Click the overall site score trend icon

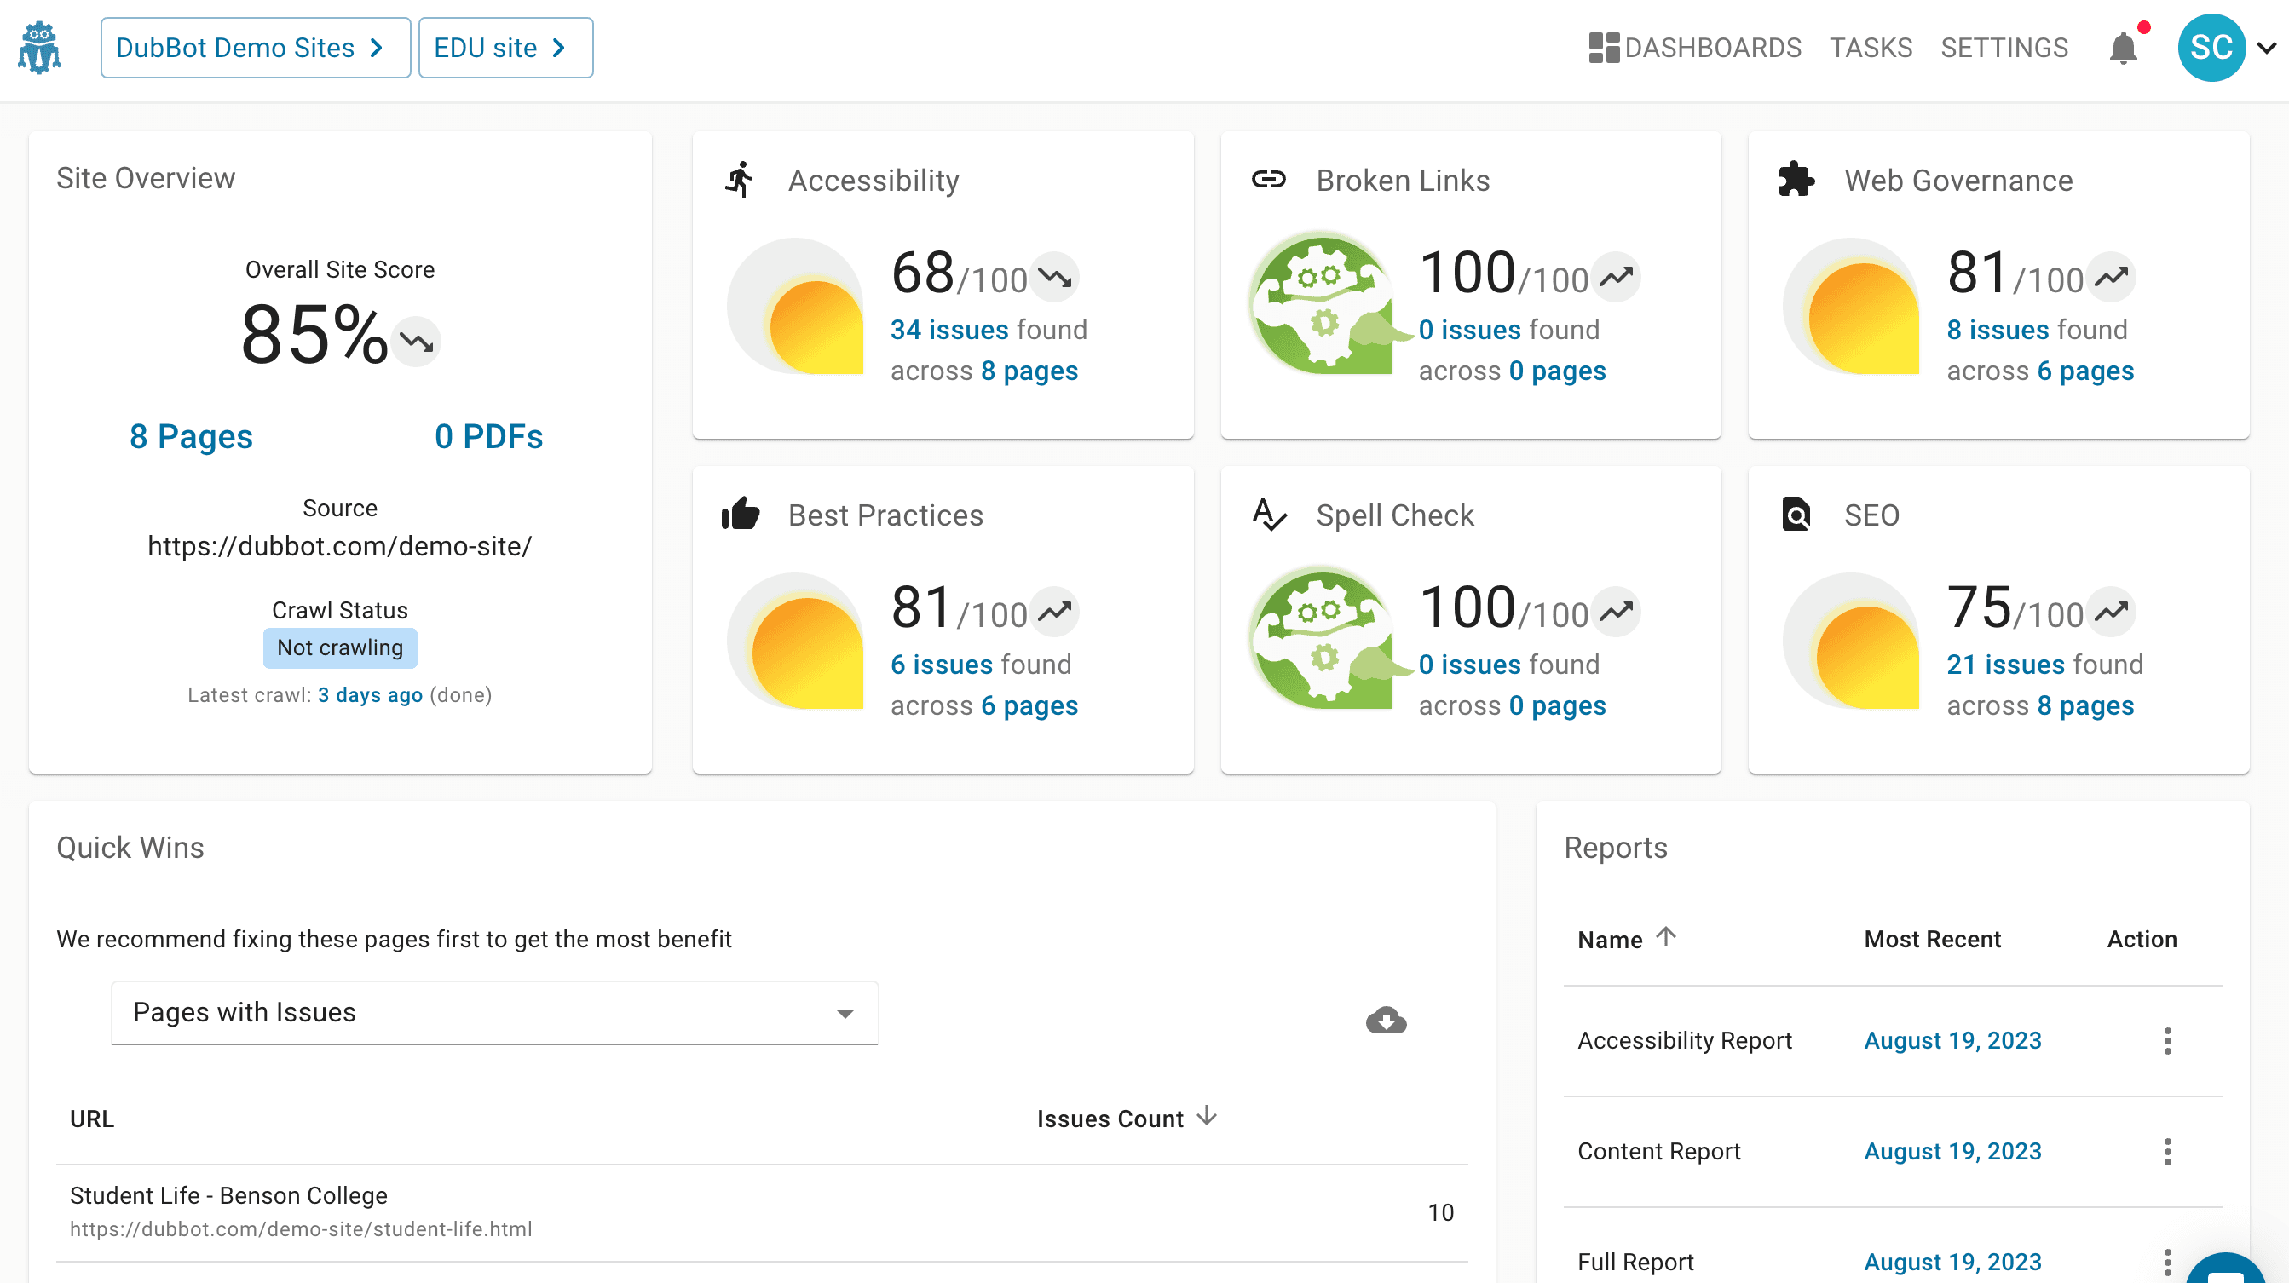point(416,341)
